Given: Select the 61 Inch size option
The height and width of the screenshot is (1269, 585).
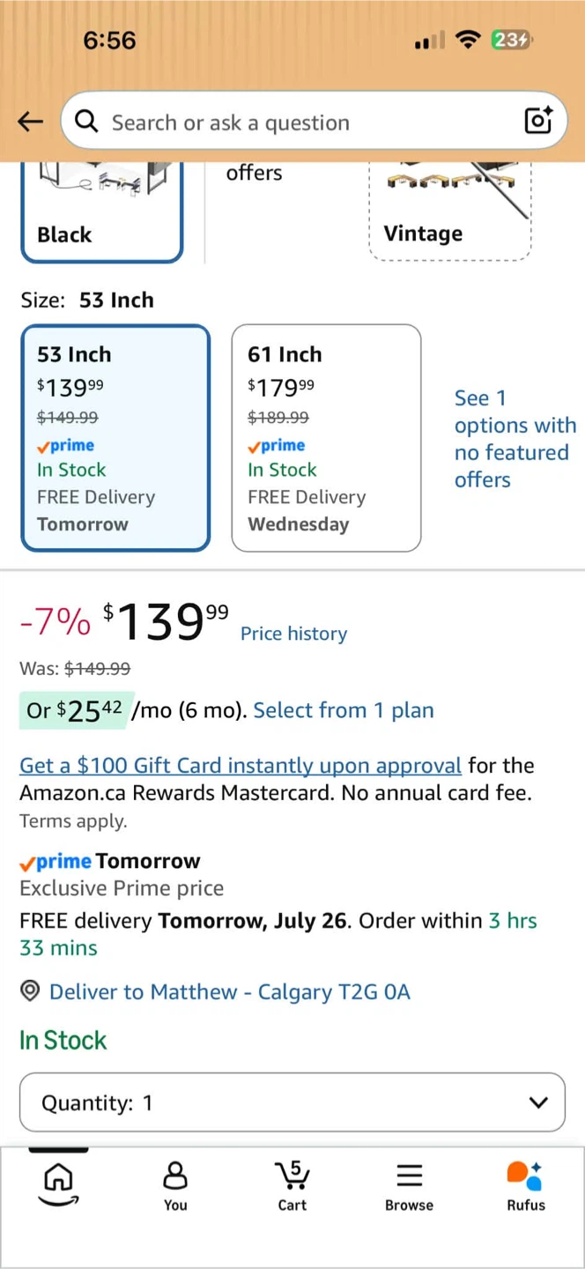Looking at the screenshot, I should point(326,438).
